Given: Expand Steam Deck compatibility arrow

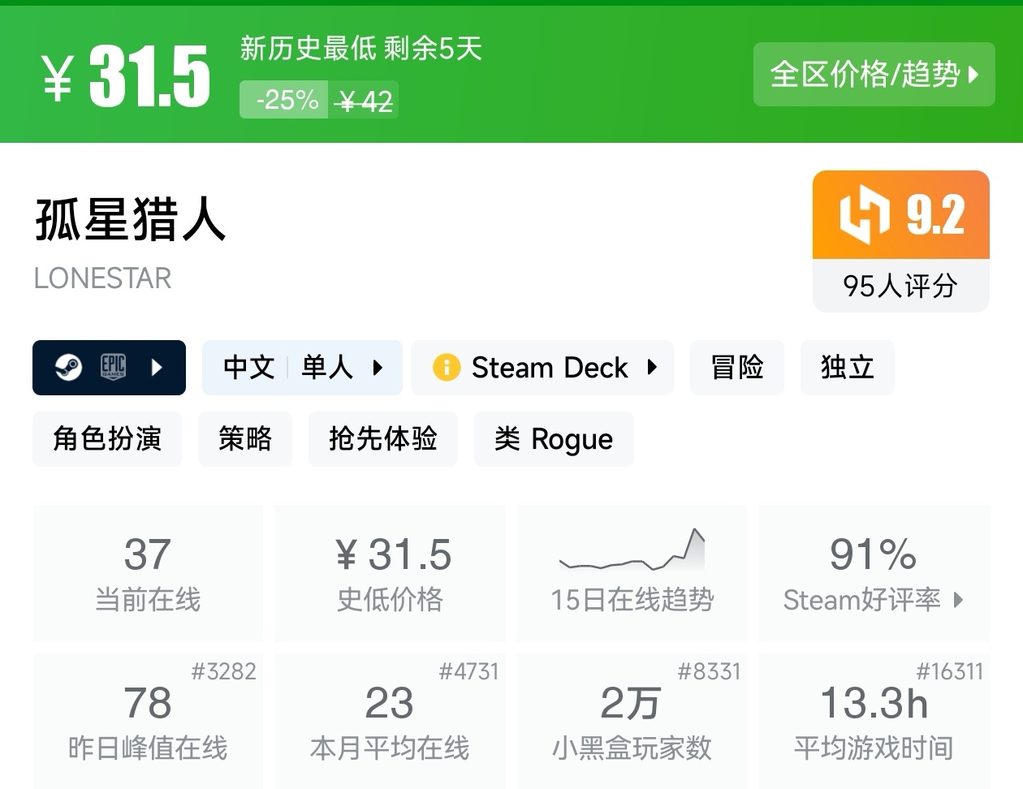Looking at the screenshot, I should [x=652, y=368].
